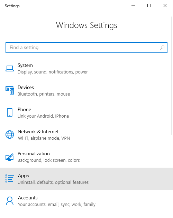Open Network & Internet settings title

(x=38, y=131)
